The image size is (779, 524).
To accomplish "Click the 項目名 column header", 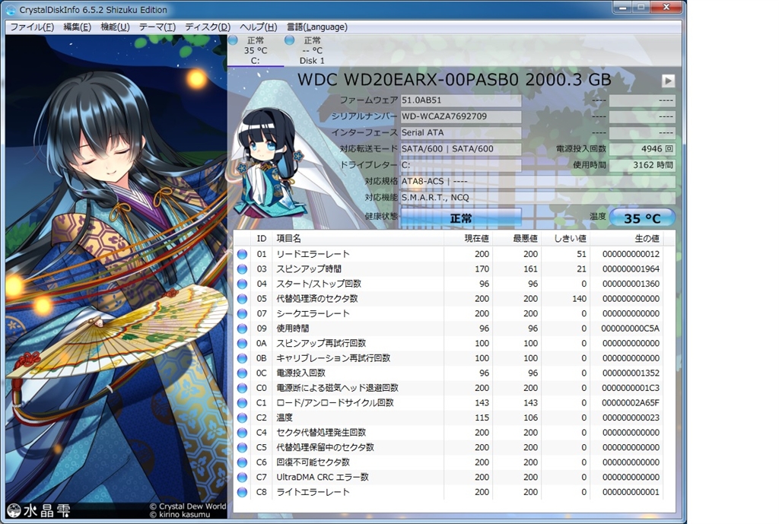I will 358,238.
